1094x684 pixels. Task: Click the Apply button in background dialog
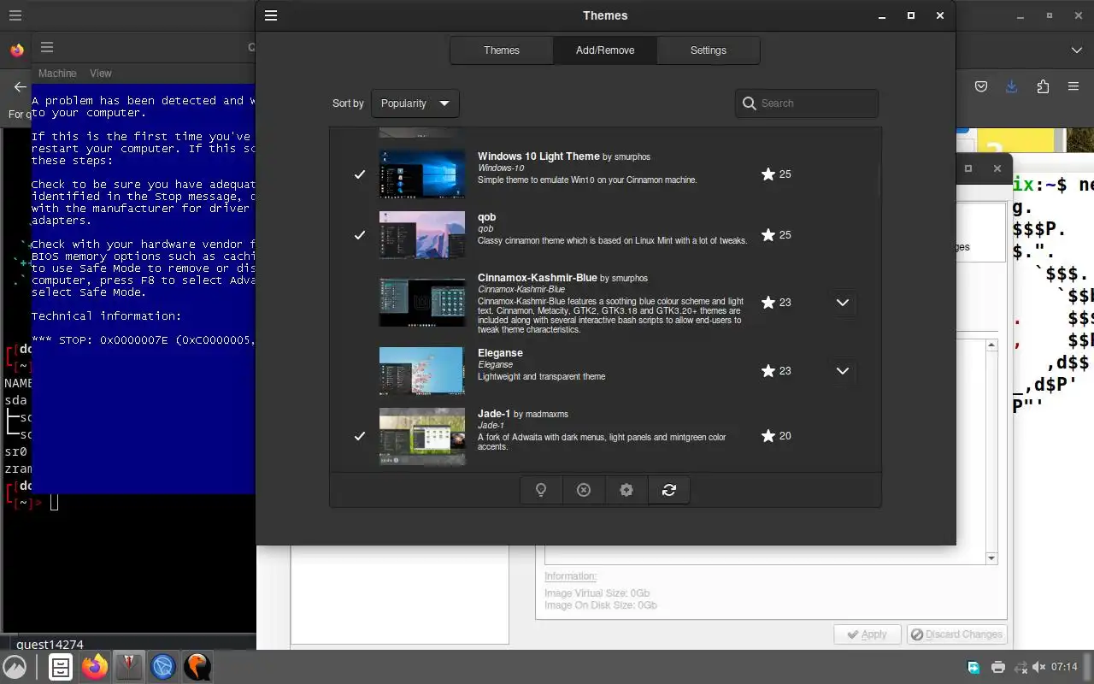tap(868, 634)
